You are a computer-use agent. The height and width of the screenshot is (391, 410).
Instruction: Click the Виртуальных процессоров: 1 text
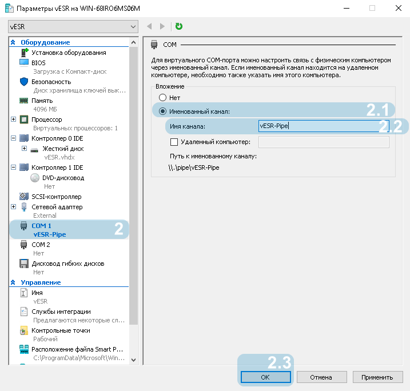(x=75, y=128)
